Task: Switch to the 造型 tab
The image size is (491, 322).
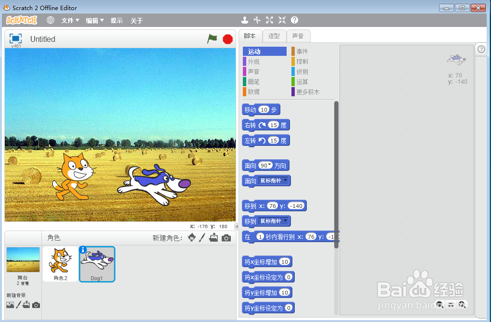Action: tap(274, 36)
